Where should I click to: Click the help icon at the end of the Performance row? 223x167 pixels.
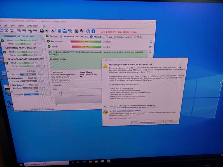click(x=151, y=41)
